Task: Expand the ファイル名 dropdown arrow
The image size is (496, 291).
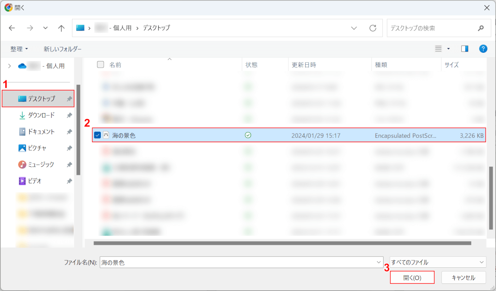Action: pyautogui.click(x=378, y=262)
